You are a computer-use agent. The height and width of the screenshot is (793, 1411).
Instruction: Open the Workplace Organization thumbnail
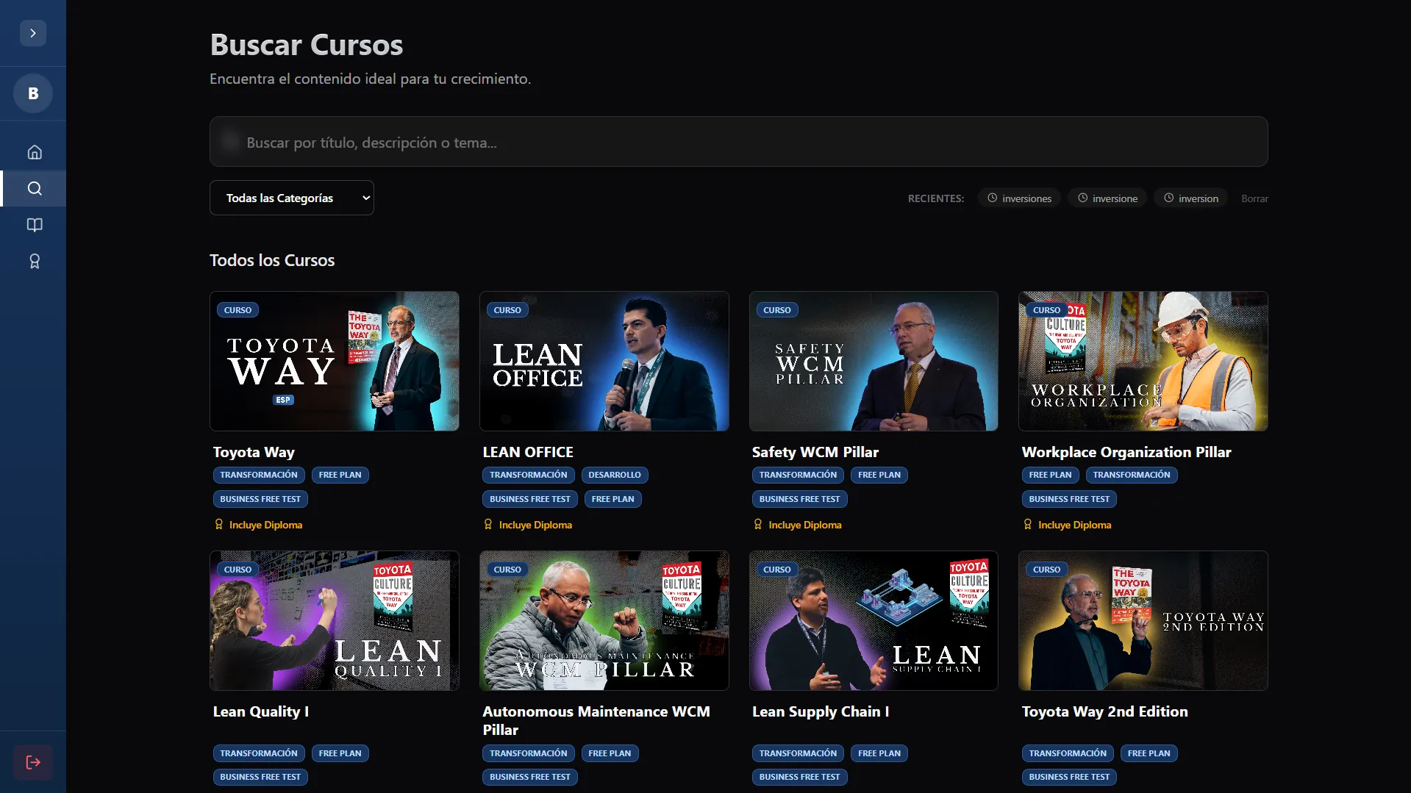click(x=1143, y=361)
